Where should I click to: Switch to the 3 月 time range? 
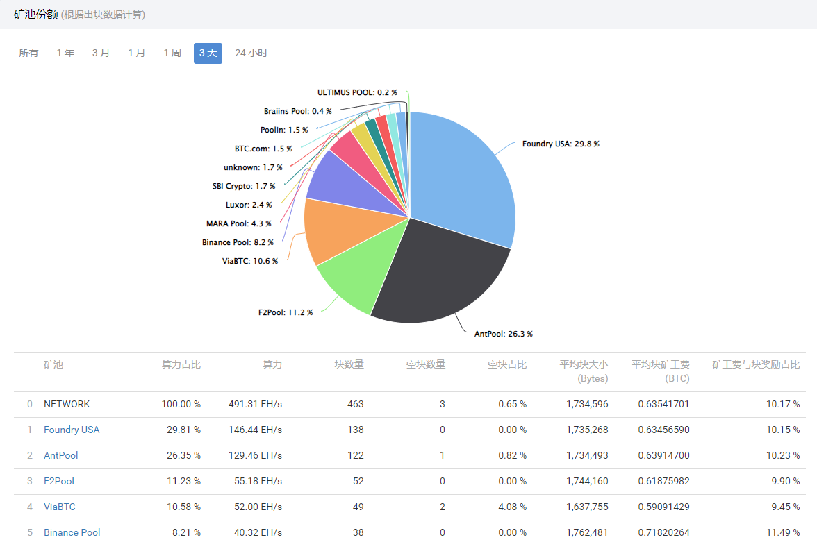tap(101, 53)
